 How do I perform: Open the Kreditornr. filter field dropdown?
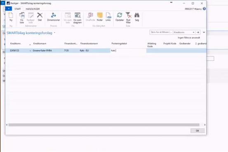(193, 32)
